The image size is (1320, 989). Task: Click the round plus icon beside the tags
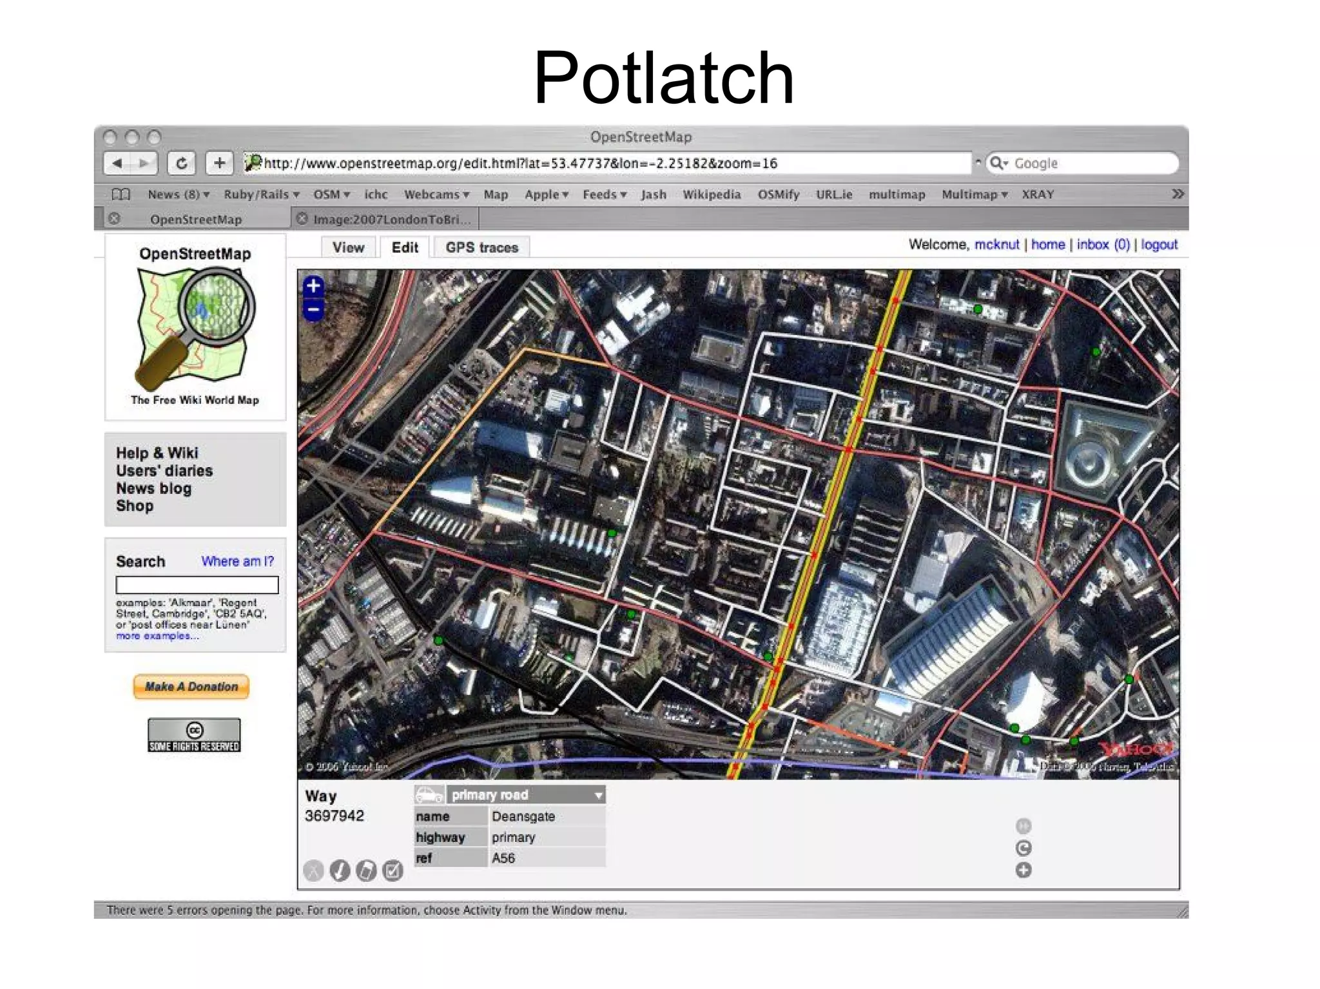tap(1024, 870)
